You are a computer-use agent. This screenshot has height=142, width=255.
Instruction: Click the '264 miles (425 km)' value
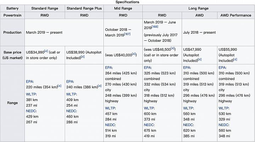(121, 73)
